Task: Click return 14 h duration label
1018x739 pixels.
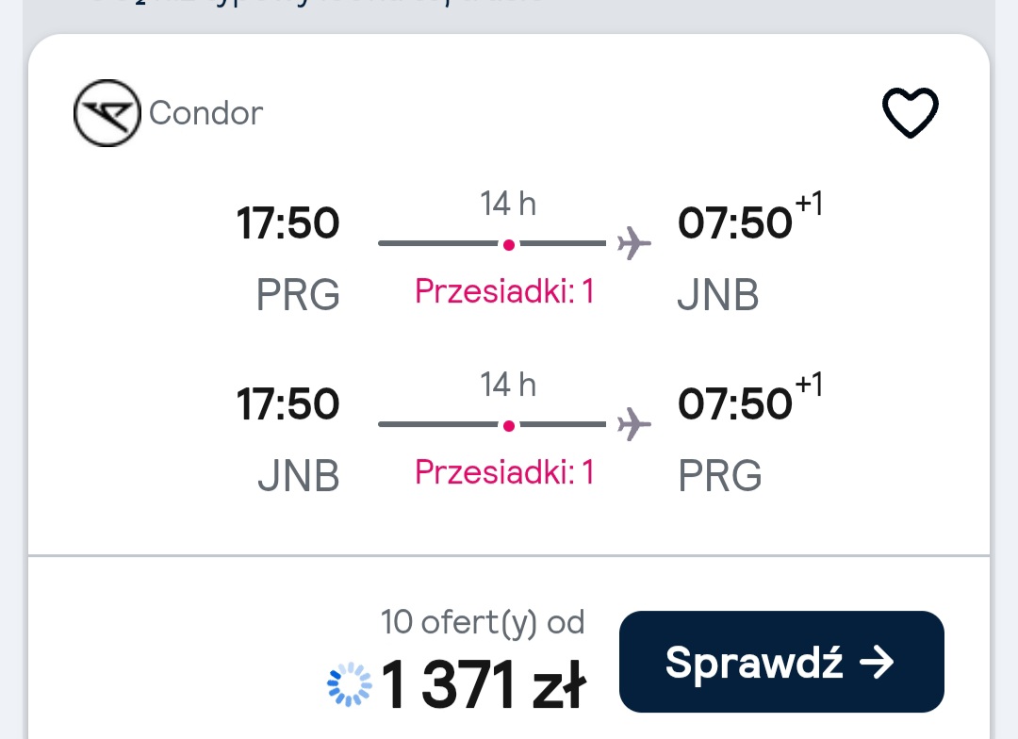Action: (x=508, y=386)
